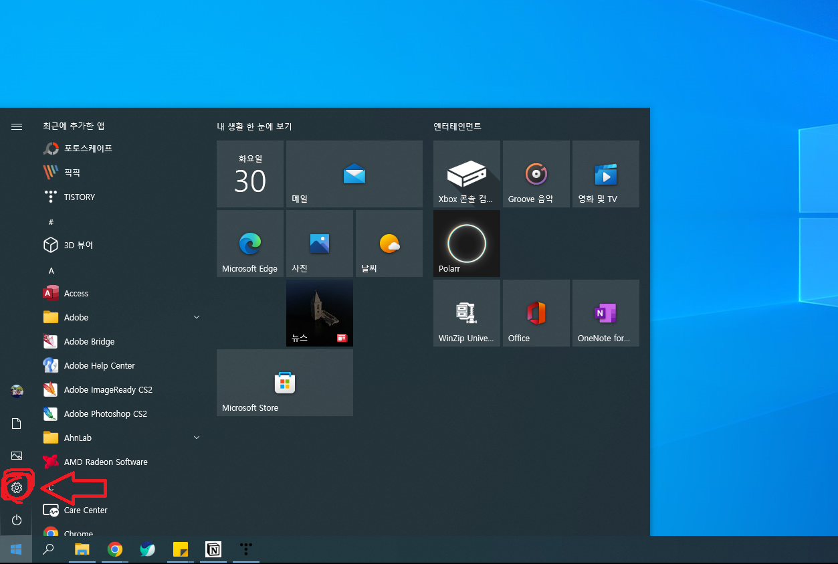Jump to the # letter header
Image resolution: width=838 pixels, height=564 pixels.
(x=51, y=221)
